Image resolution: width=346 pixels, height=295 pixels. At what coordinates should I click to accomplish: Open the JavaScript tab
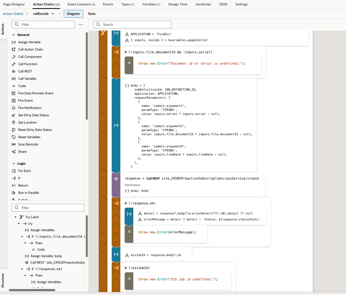click(x=203, y=4)
